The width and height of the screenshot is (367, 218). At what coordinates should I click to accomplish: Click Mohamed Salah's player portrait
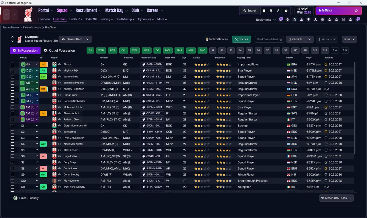coord(54,107)
